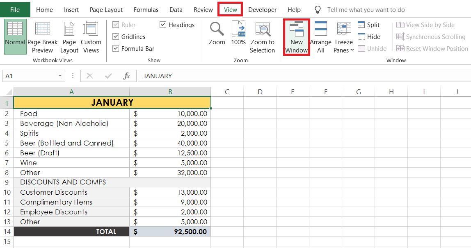Select the Wine cell
The height and width of the screenshot is (248, 471).
point(71,163)
